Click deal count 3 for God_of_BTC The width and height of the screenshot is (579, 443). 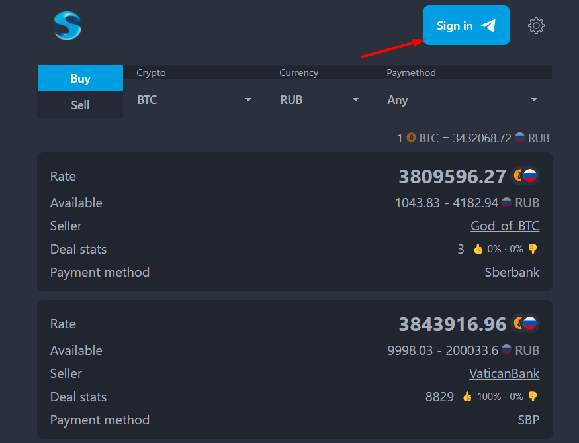pos(461,249)
